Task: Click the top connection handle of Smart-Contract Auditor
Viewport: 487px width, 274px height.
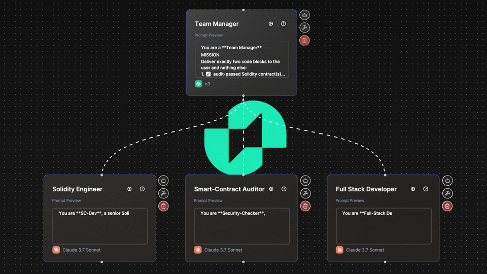Action: tap(243, 175)
